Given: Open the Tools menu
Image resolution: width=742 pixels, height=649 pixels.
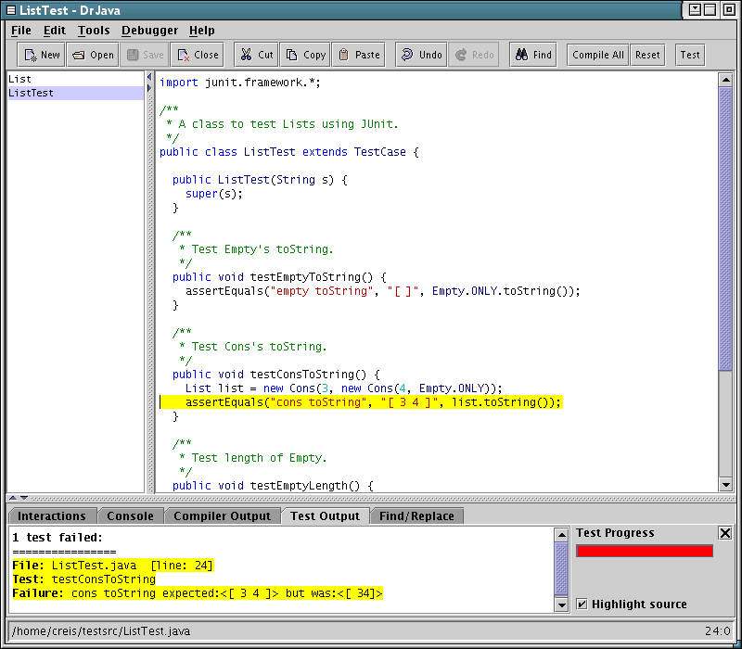Looking at the screenshot, I should tap(94, 31).
